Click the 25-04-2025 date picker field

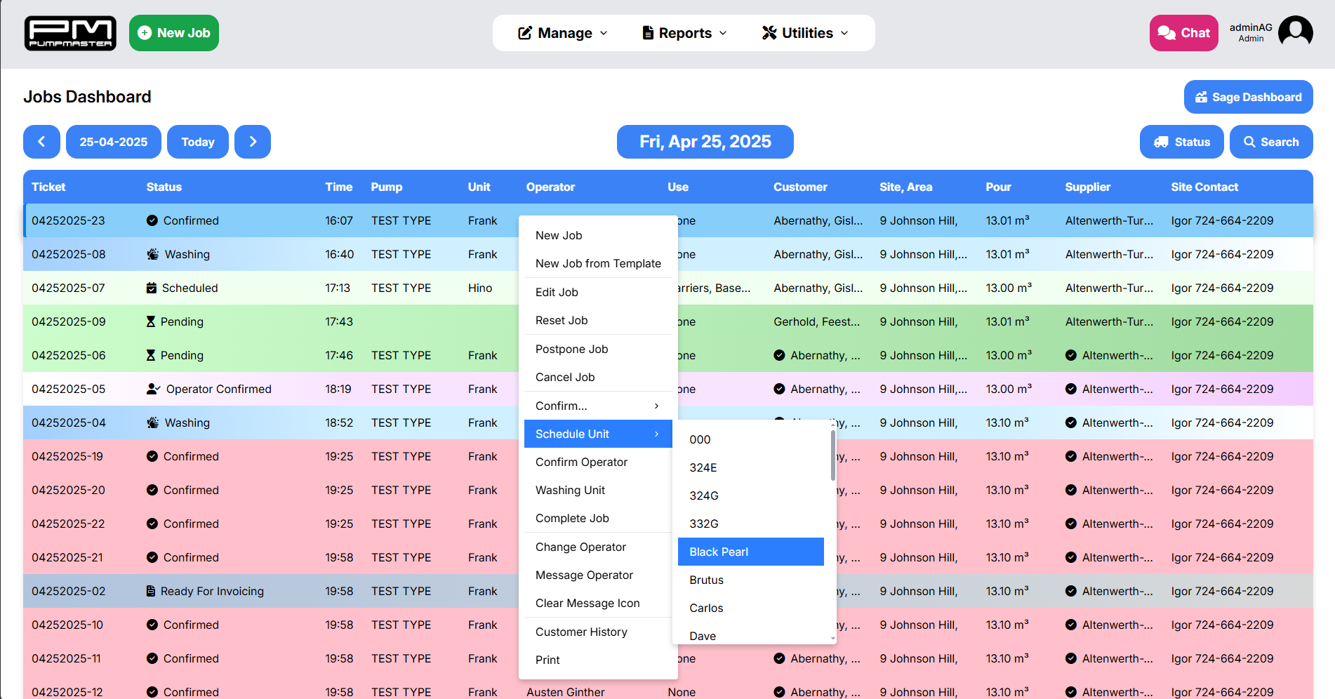(x=114, y=142)
